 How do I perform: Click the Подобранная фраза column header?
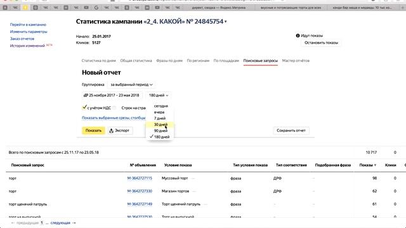pos(332,165)
